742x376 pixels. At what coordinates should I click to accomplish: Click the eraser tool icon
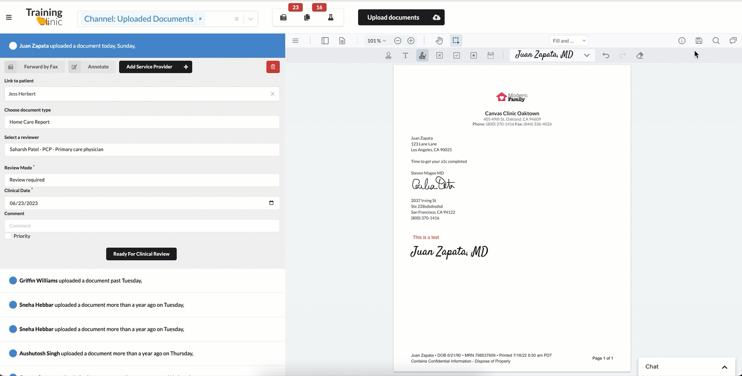coord(640,55)
